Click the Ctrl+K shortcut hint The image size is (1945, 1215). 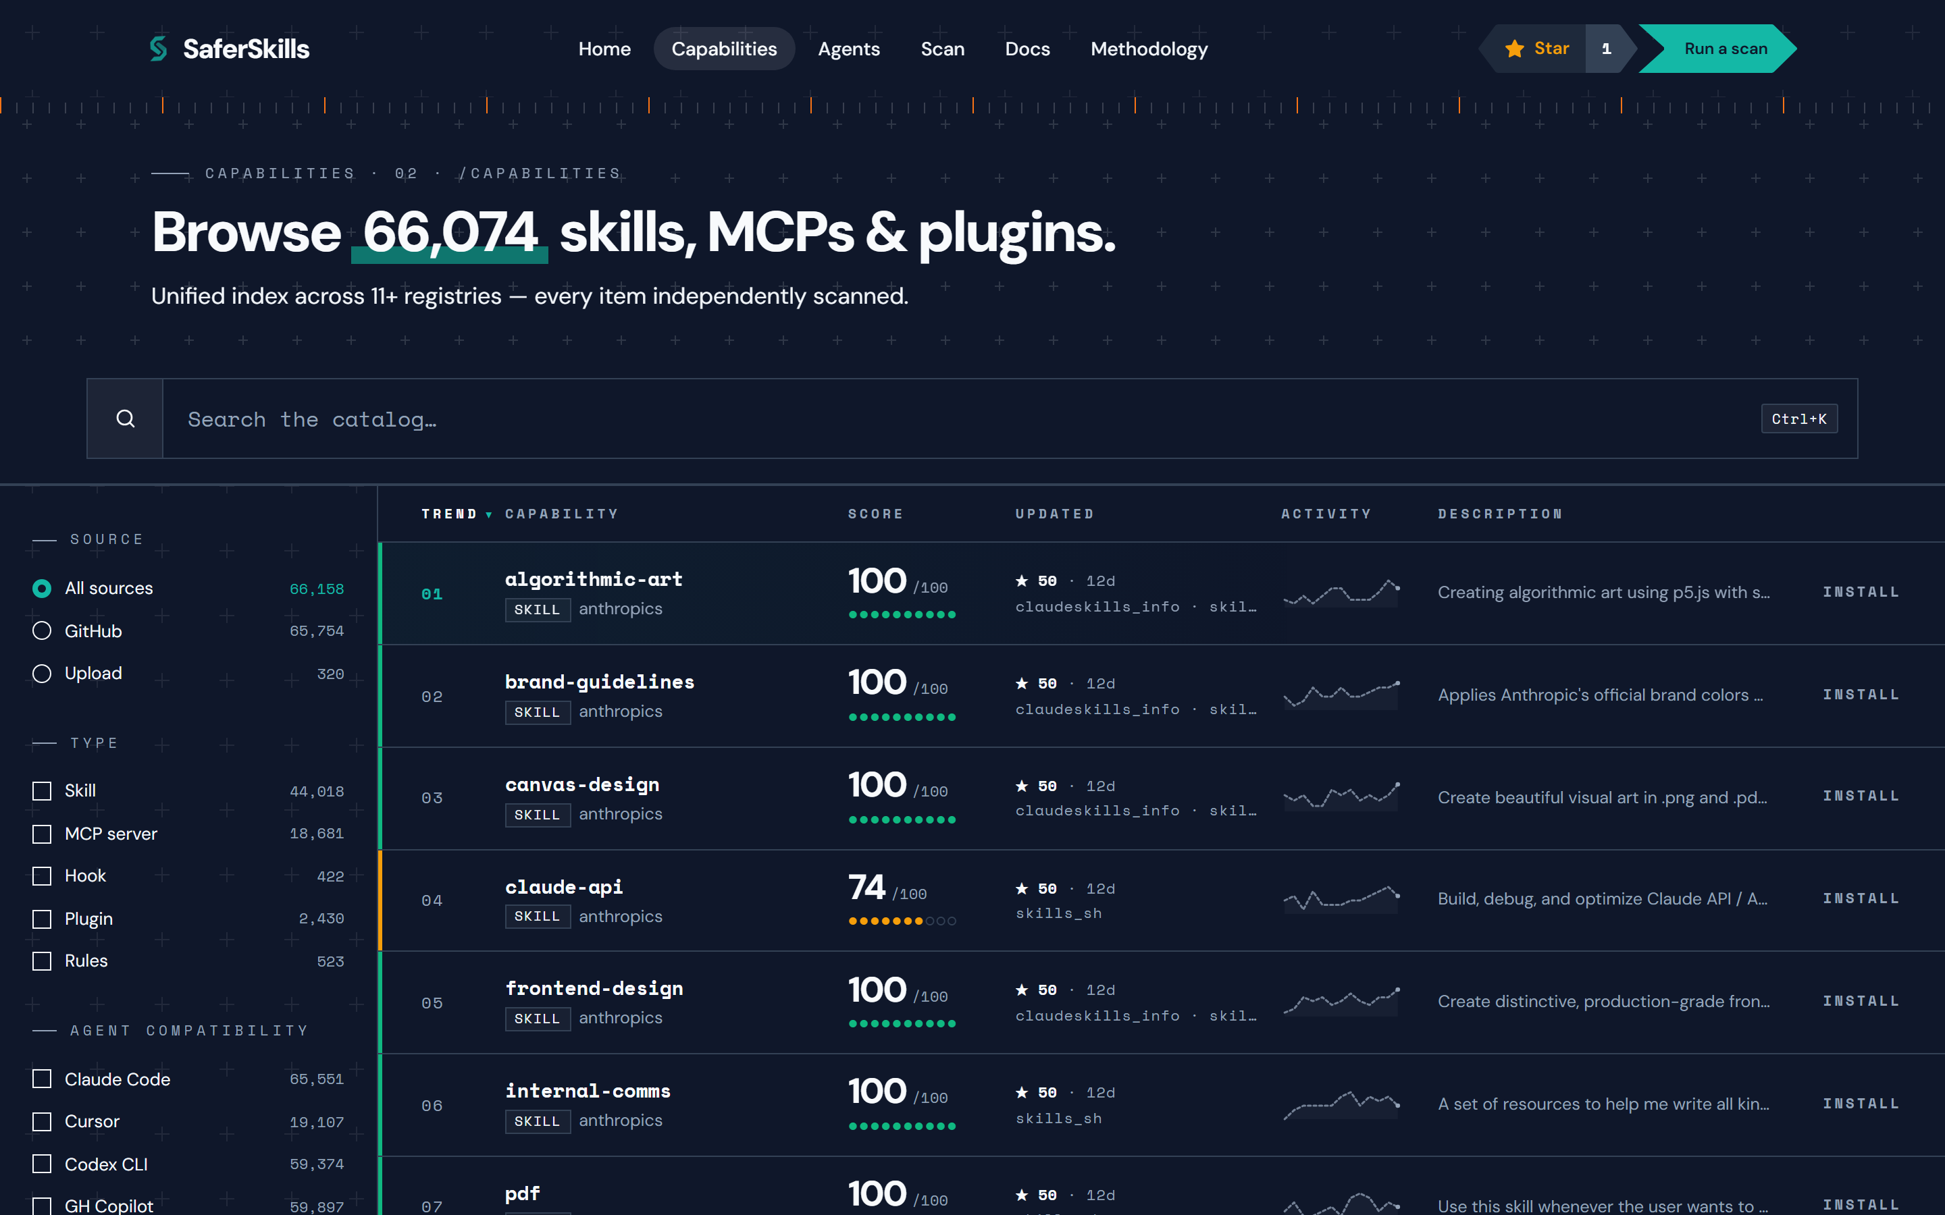[1798, 418]
